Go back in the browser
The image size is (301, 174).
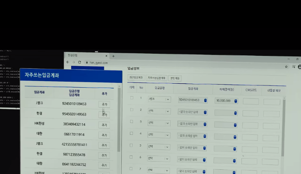pyautogui.click(x=68, y=62)
